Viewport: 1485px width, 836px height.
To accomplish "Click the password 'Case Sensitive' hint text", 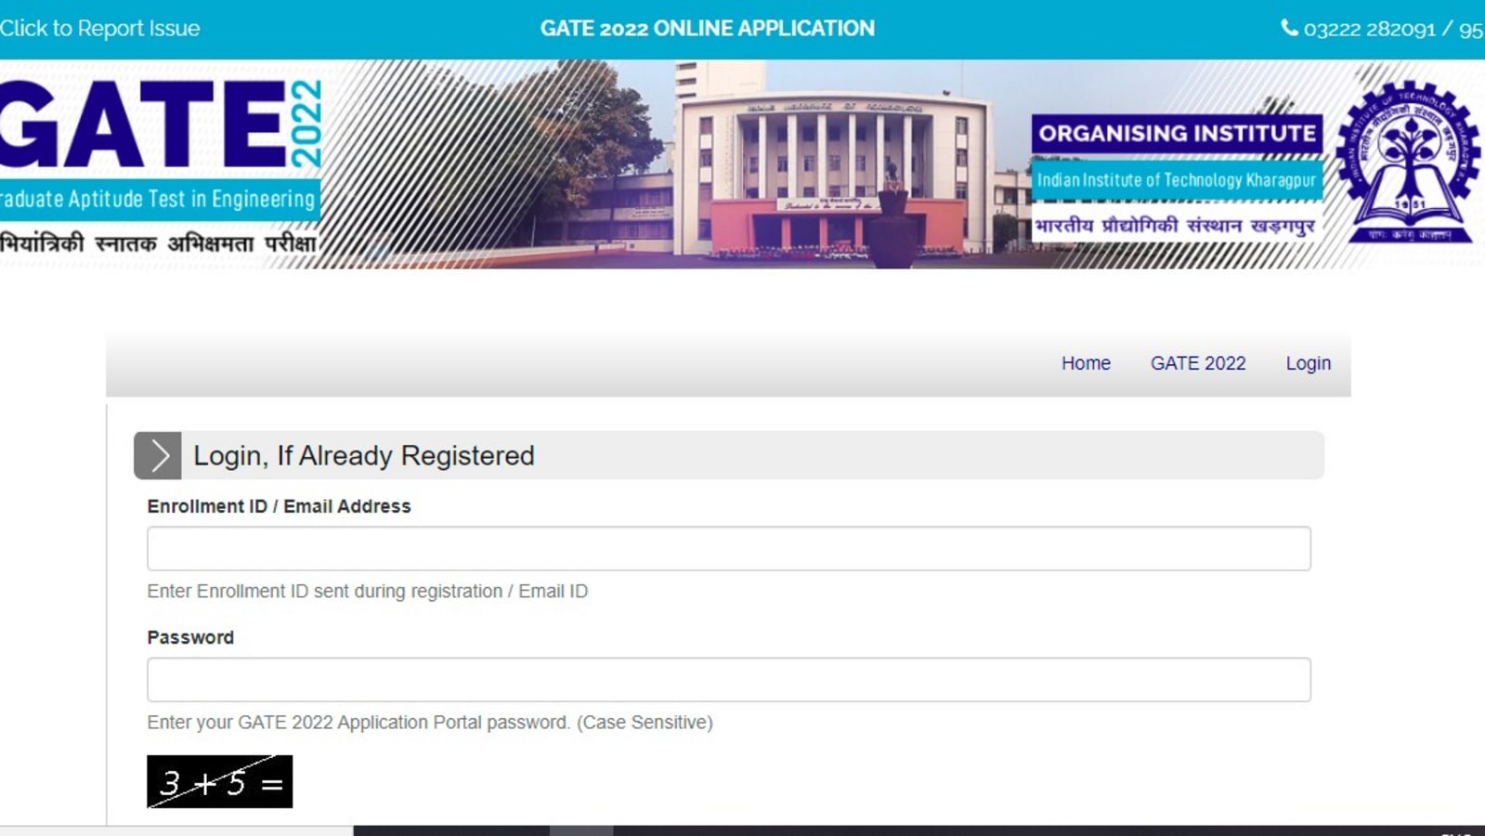I will (x=430, y=722).
